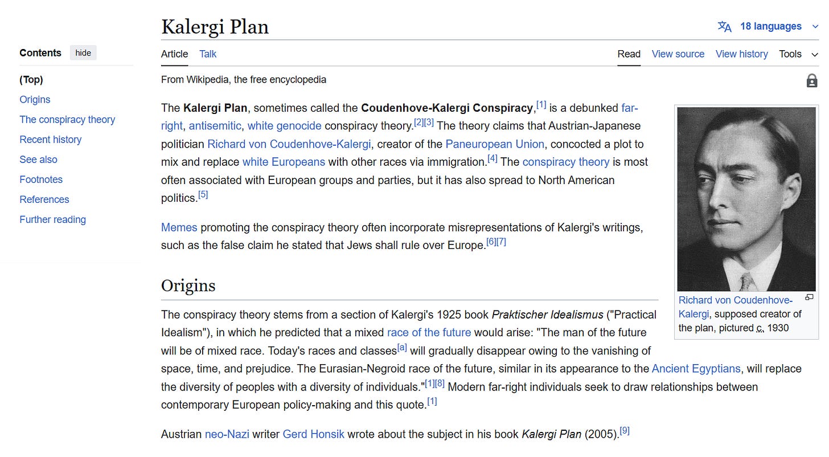Open the white Europeans link
Viewport: 829px width, 457px height.
click(284, 162)
